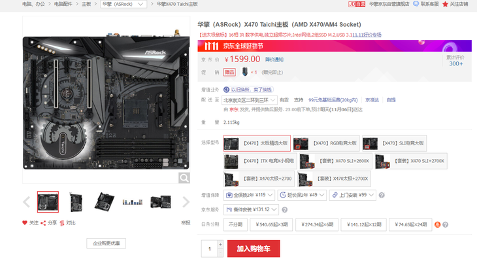This screenshot has height=263, width=477.
Task: Expand the 上门安装 ¥99 dropdown
Action: click(x=353, y=195)
